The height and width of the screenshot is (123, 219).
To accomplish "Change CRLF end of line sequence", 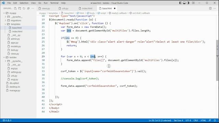I will [x=196, y=120].
